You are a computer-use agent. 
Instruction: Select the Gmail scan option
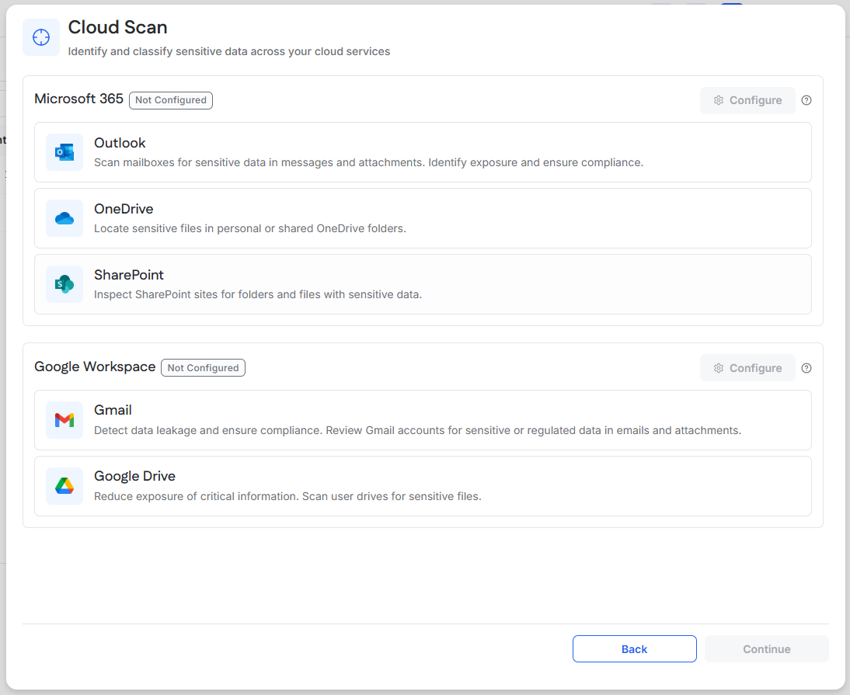coord(423,420)
